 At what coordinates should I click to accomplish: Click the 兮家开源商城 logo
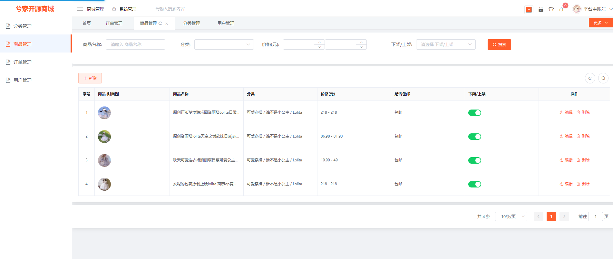click(x=35, y=9)
